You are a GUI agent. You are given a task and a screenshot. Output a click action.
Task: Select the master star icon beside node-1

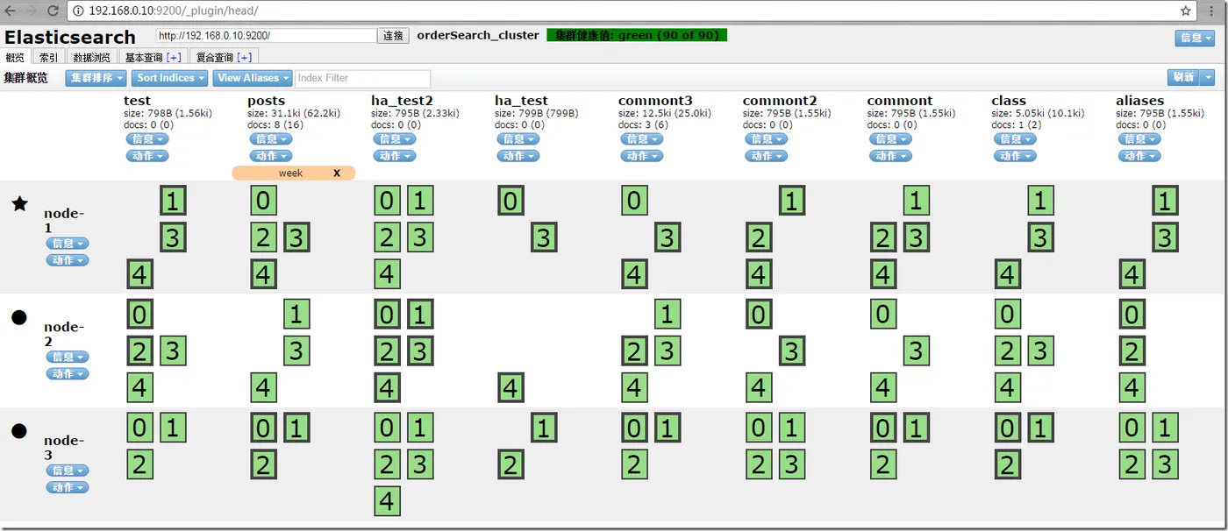click(x=19, y=204)
